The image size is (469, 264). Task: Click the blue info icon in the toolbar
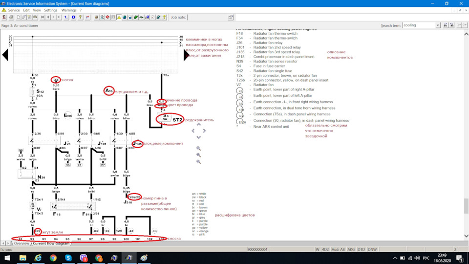pyautogui.click(x=74, y=17)
